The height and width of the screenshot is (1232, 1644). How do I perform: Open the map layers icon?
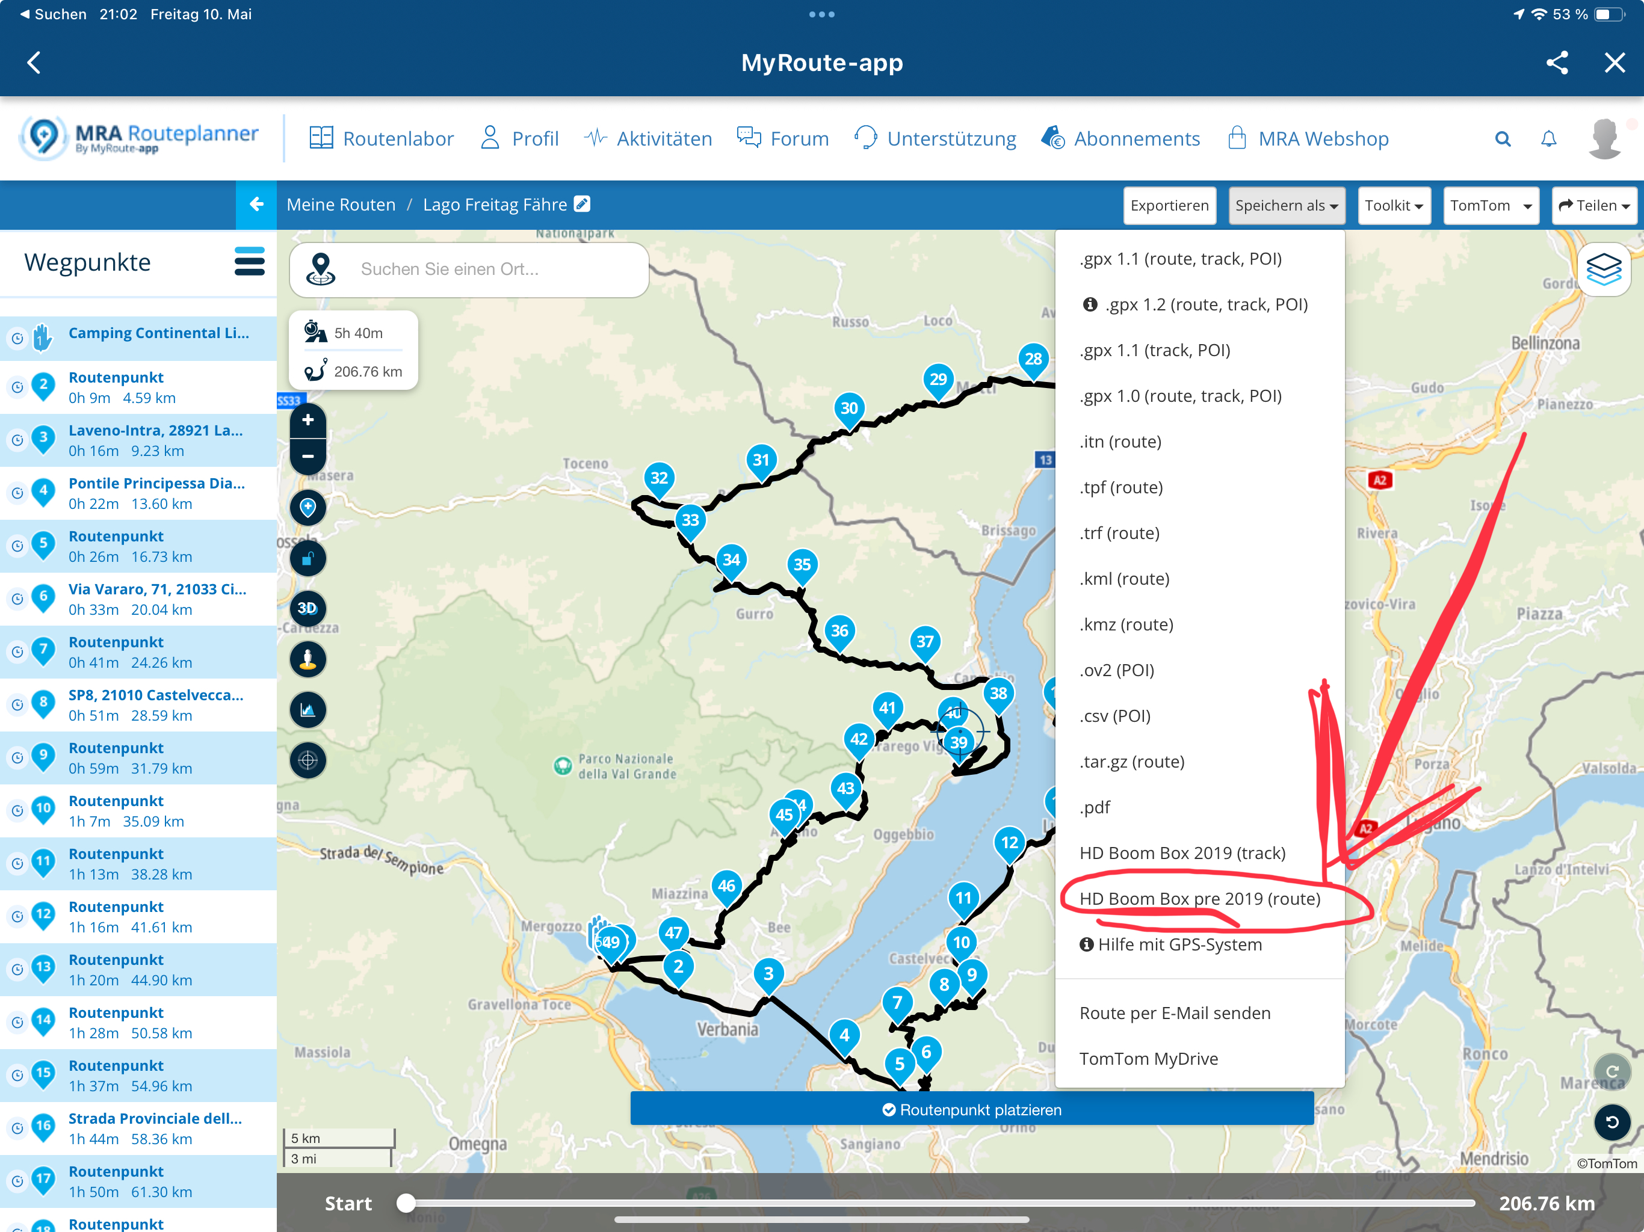click(1603, 269)
